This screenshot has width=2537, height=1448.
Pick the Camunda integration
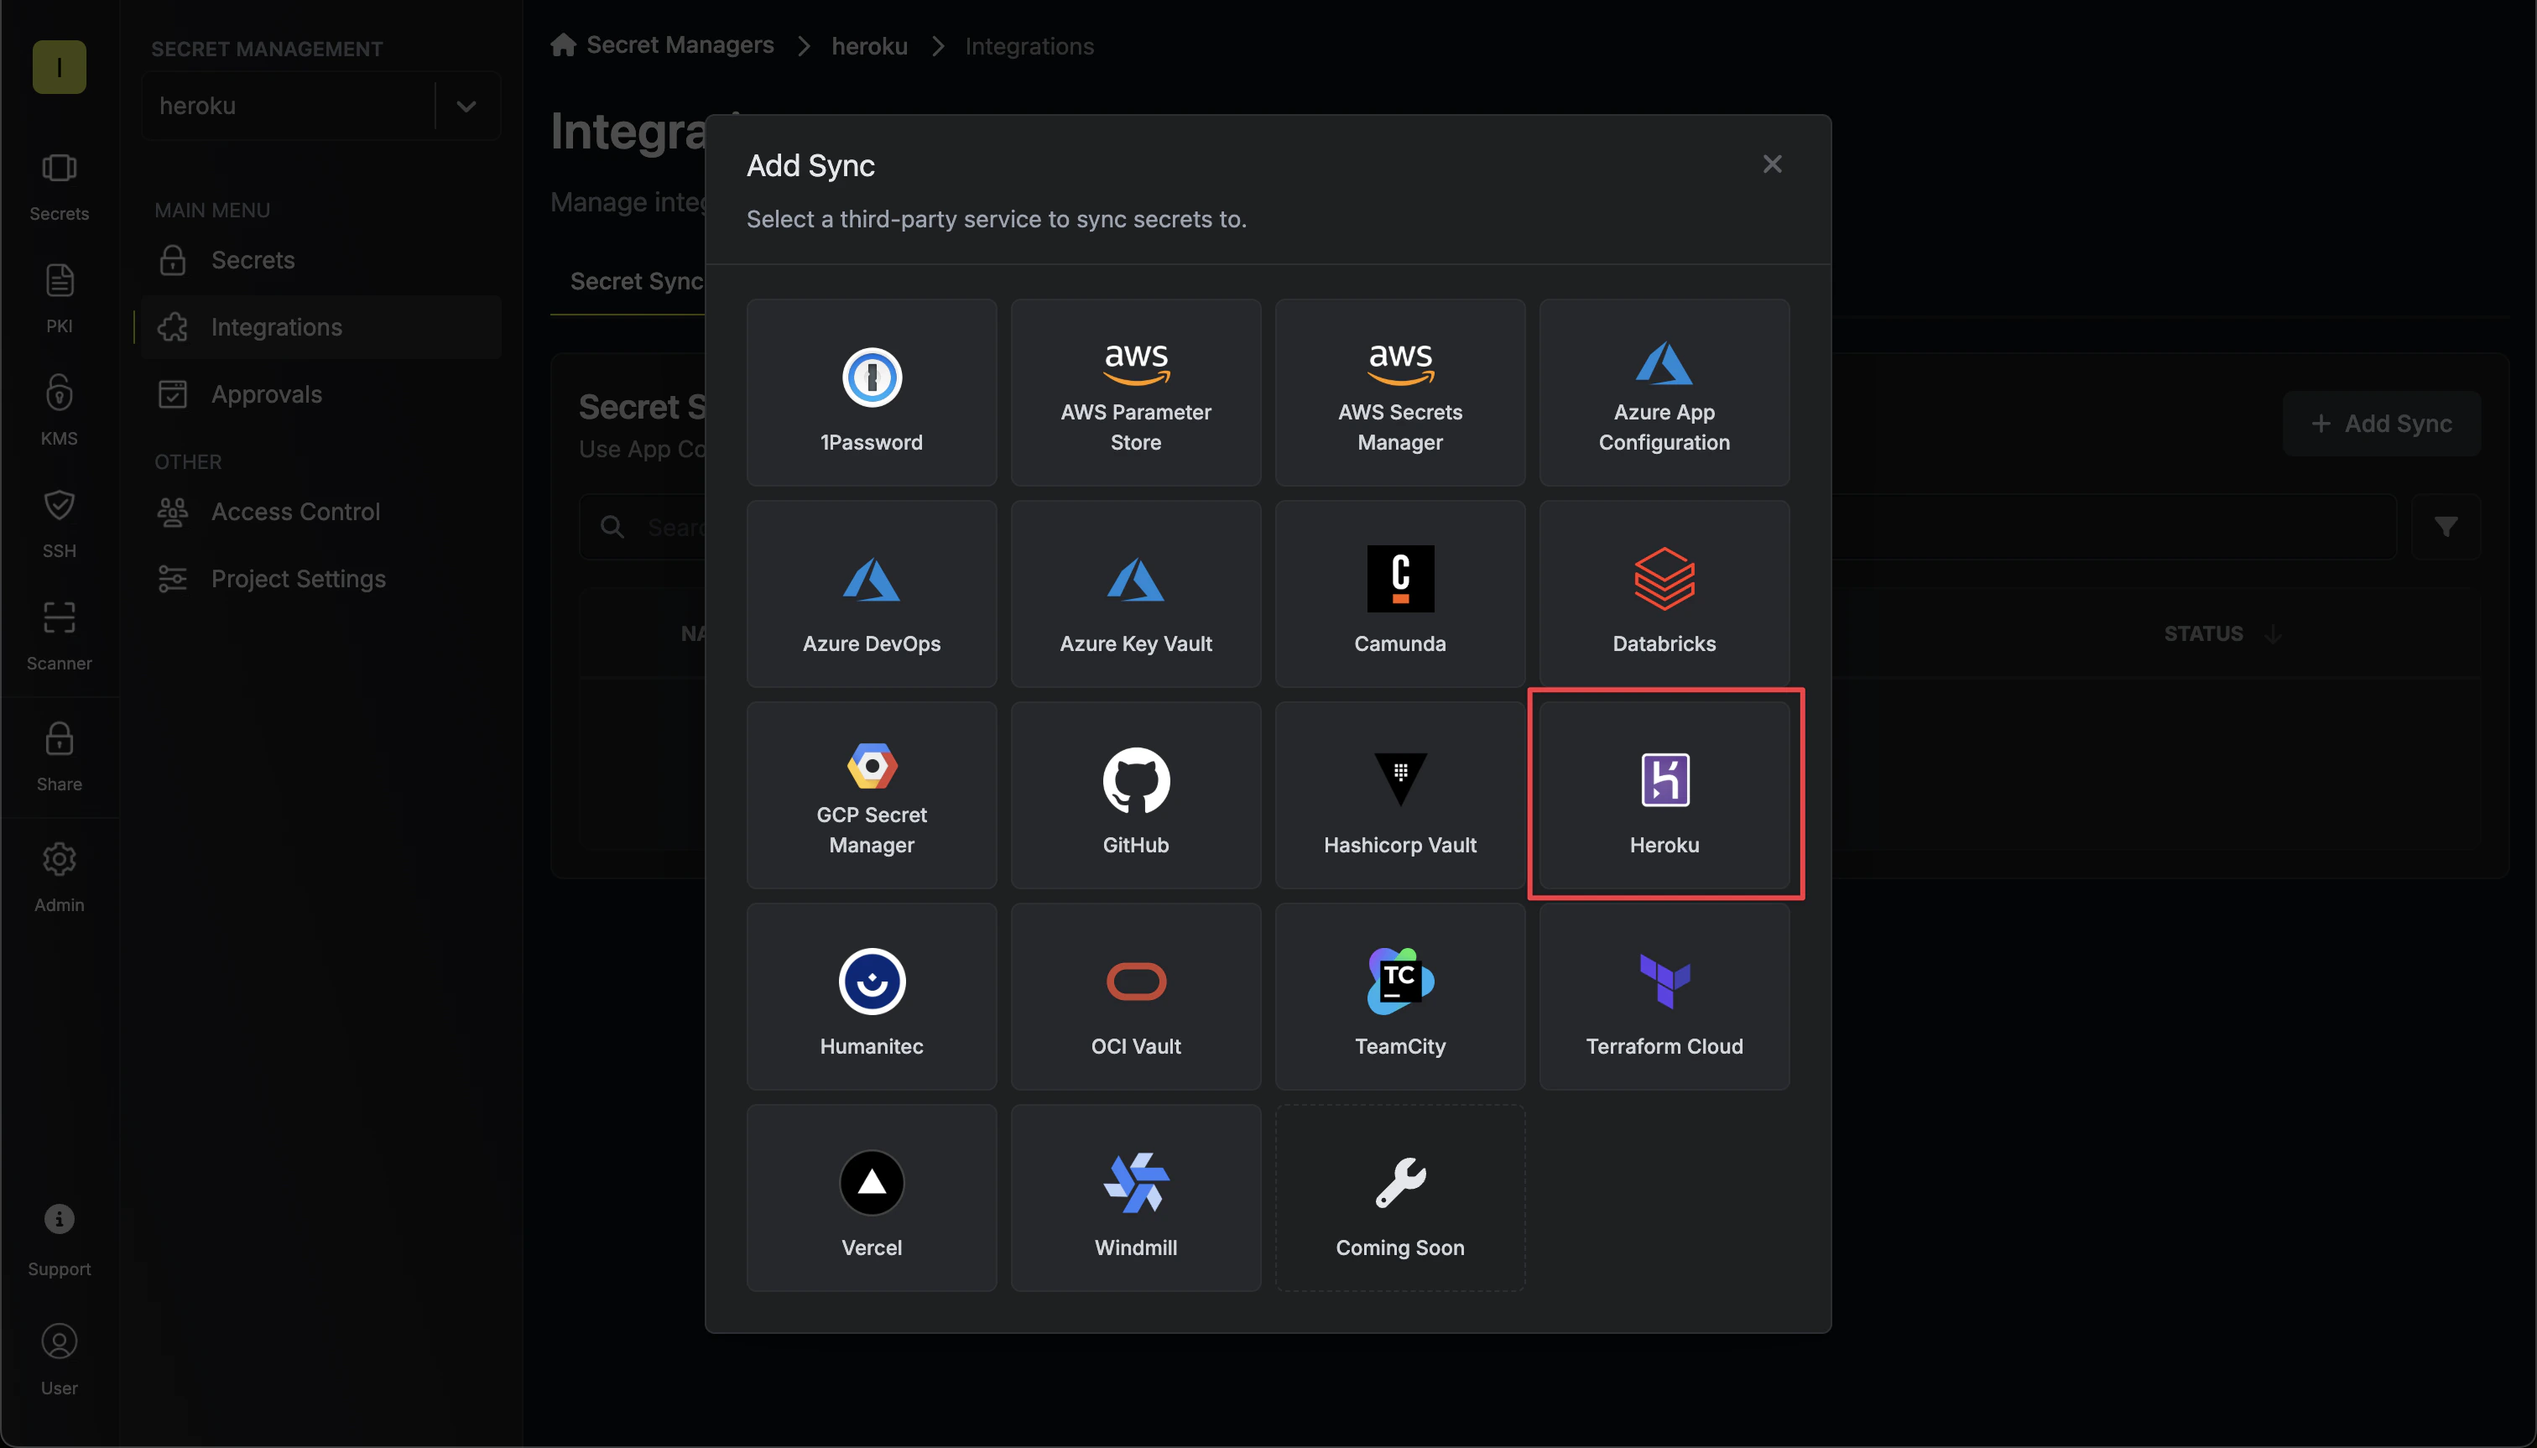pos(1400,594)
